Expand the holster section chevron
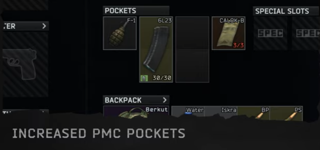This screenshot has height=150, width=320. point(44,26)
